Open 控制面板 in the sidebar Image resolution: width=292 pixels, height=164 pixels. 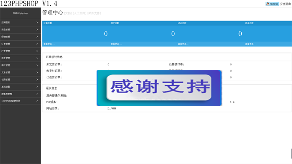tap(20, 22)
